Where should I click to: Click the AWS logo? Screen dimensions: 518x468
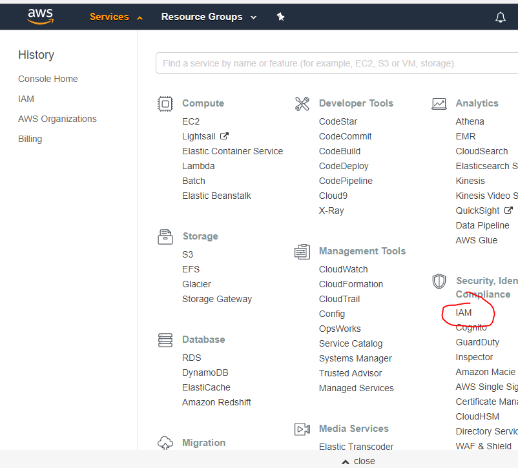coord(40,16)
